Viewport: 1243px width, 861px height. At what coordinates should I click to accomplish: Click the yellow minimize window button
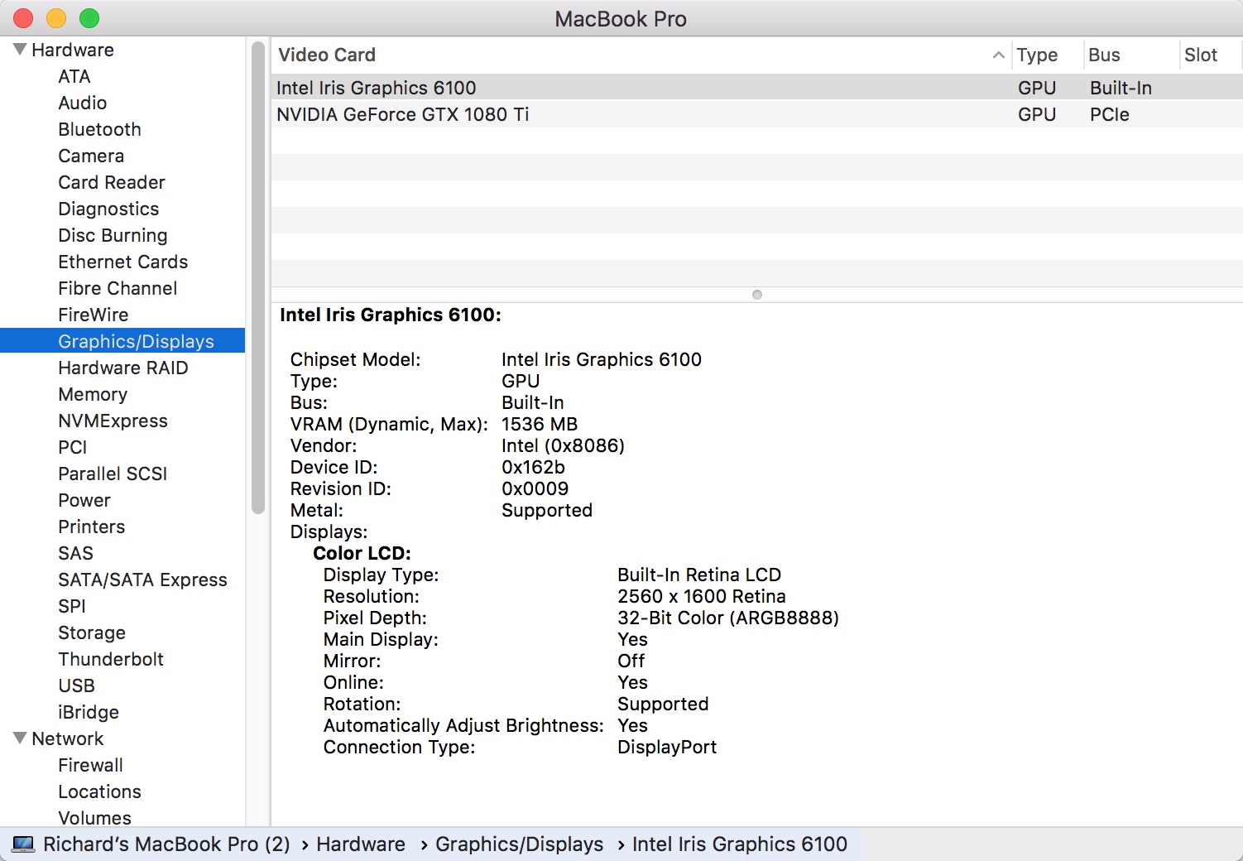[56, 18]
